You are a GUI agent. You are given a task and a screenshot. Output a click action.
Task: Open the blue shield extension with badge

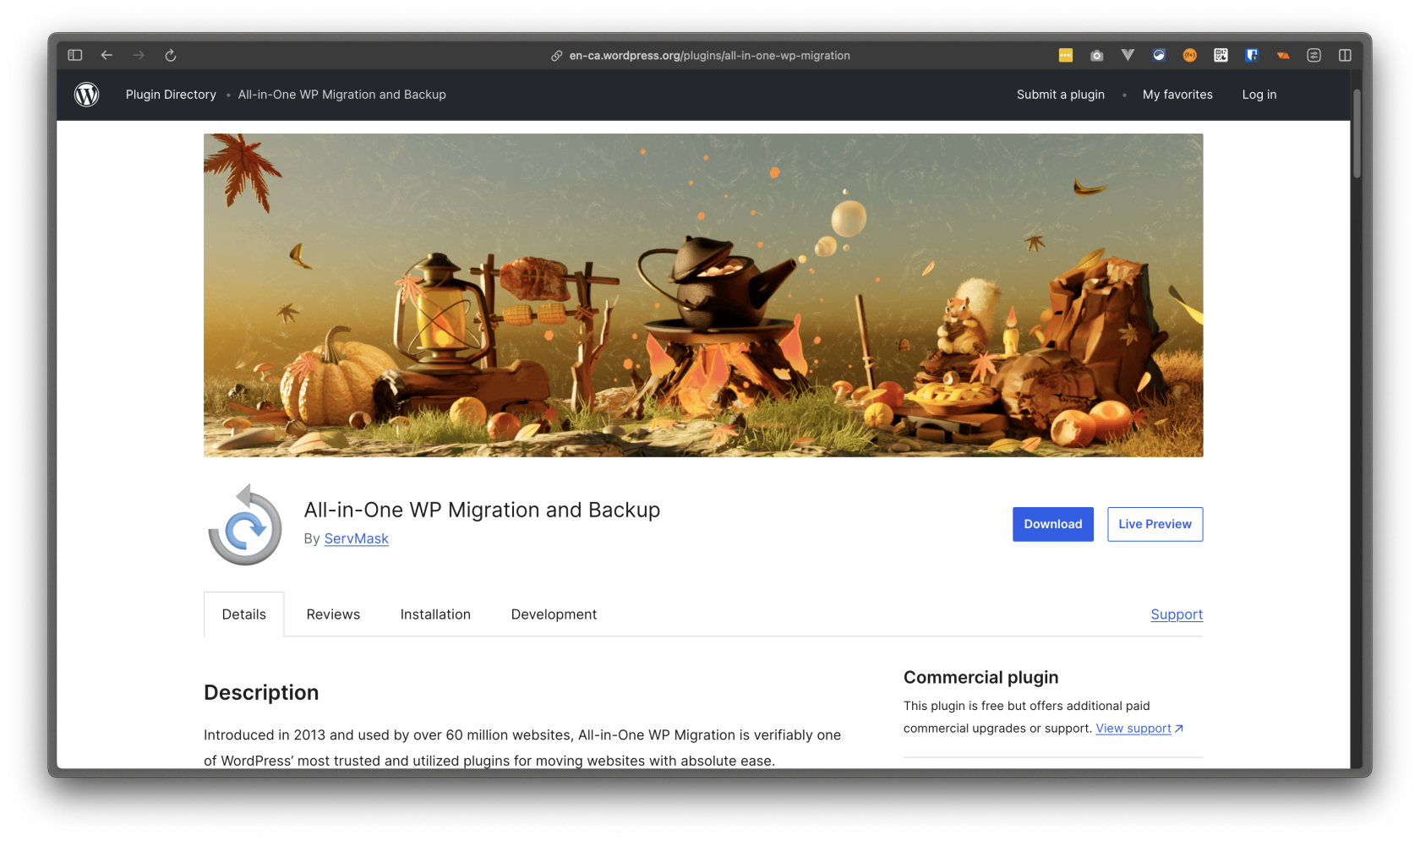pyautogui.click(x=1252, y=56)
